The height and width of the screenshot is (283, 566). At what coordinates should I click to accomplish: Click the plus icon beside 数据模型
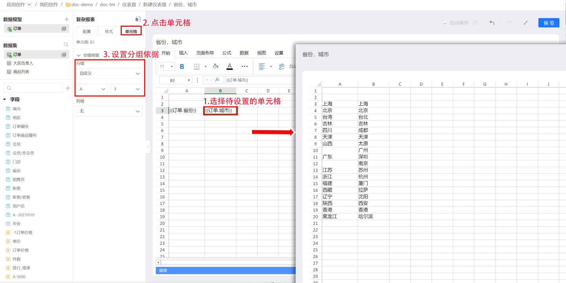(66, 19)
